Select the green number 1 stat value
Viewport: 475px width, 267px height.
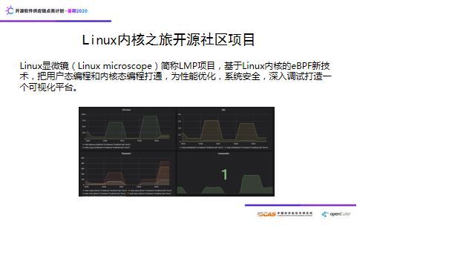(x=224, y=174)
